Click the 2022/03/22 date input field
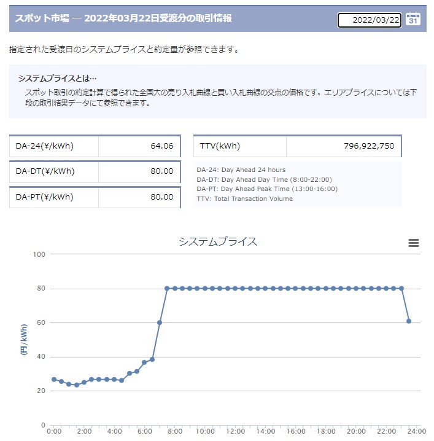Viewport: 434px width, 441px height. [x=370, y=20]
